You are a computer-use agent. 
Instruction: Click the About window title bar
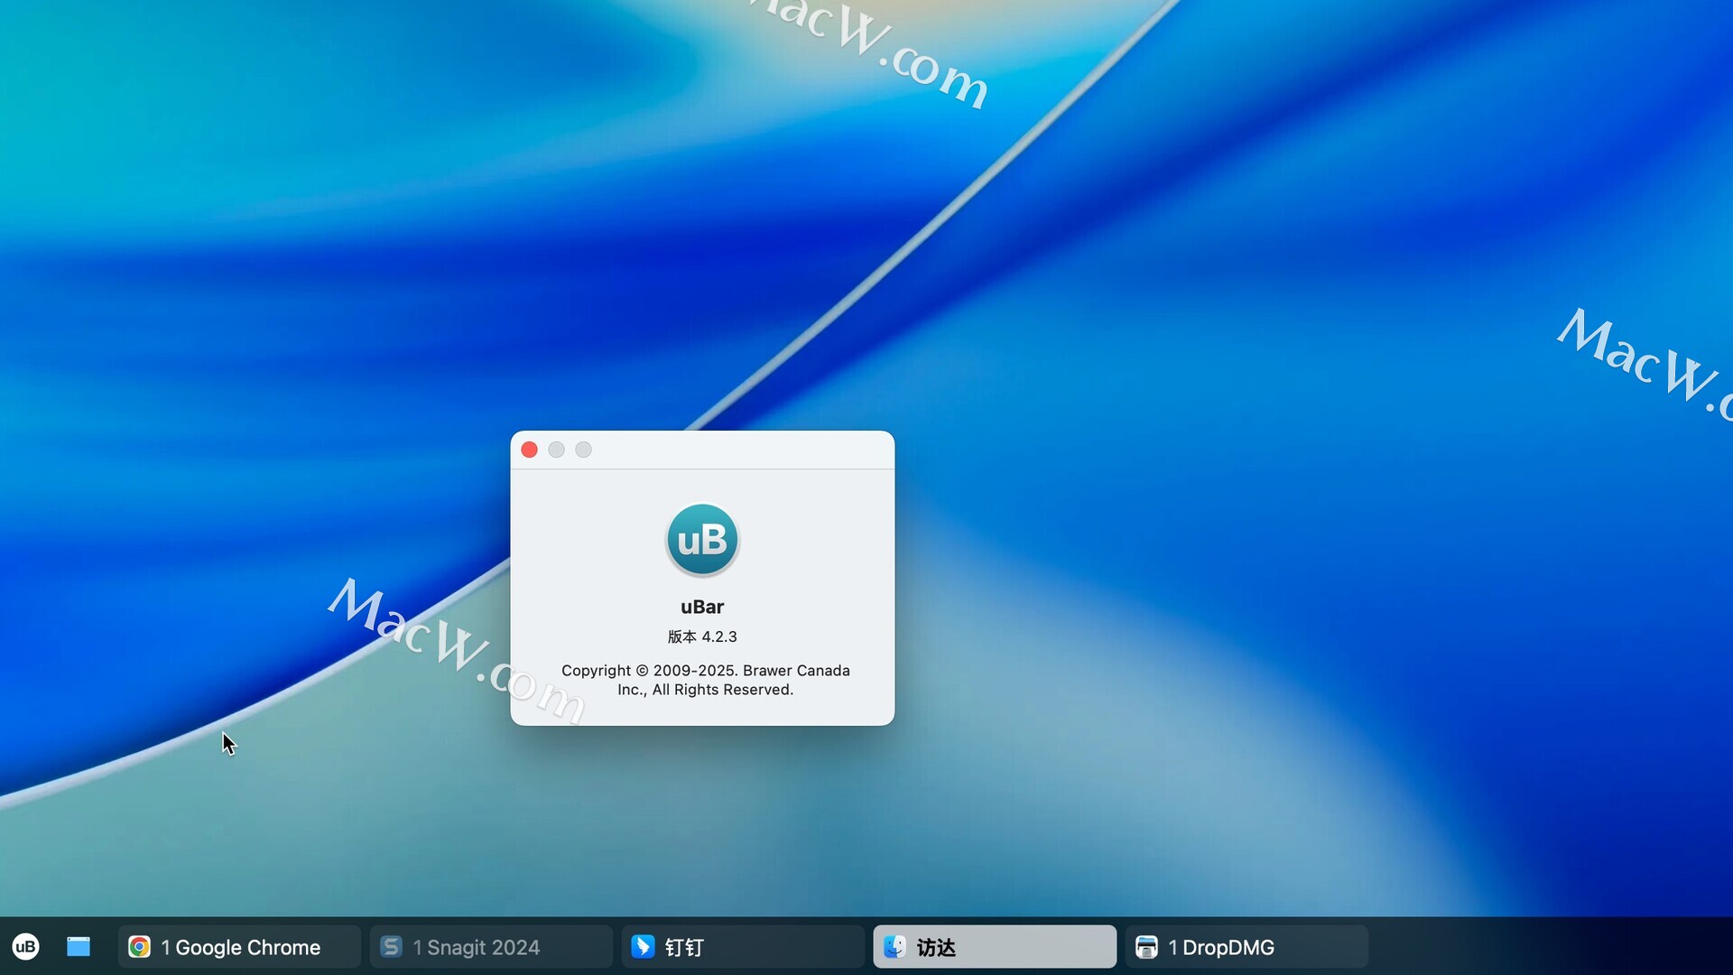point(702,450)
